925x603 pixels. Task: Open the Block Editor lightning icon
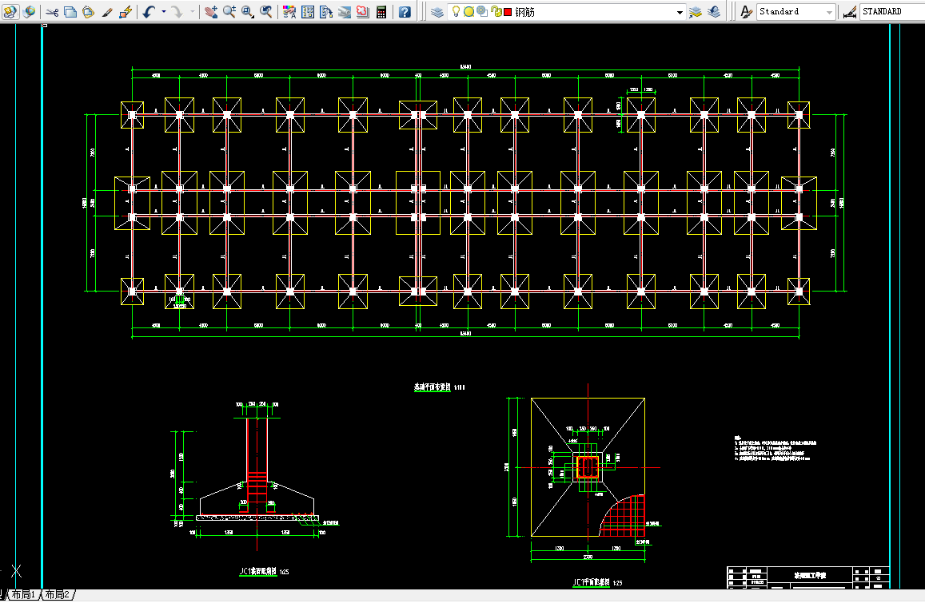[125, 11]
